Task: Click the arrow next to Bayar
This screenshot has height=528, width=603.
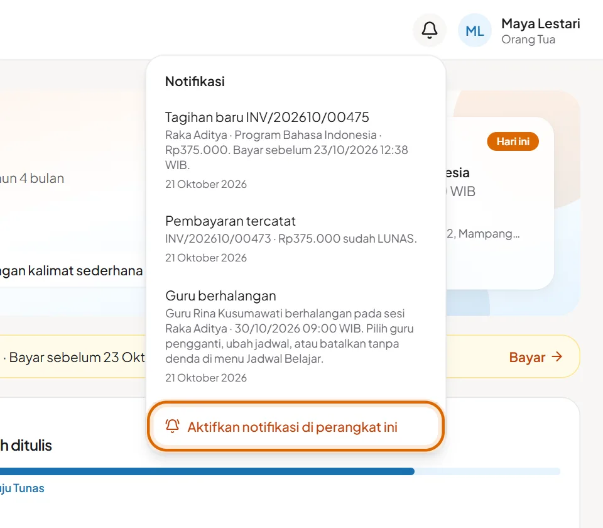Action: [557, 357]
